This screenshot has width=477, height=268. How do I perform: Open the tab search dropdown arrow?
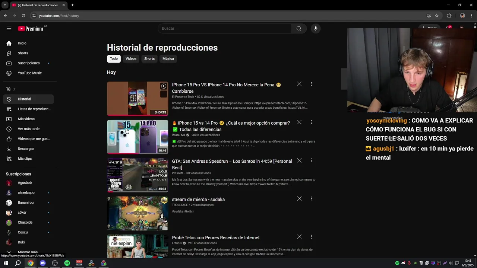pyautogui.click(x=5, y=5)
